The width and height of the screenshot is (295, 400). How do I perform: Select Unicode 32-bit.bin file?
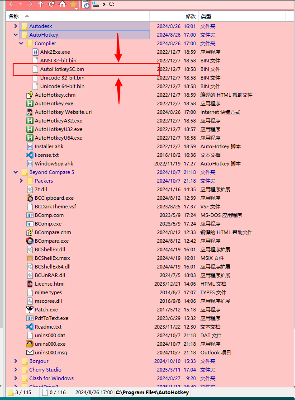click(x=62, y=78)
